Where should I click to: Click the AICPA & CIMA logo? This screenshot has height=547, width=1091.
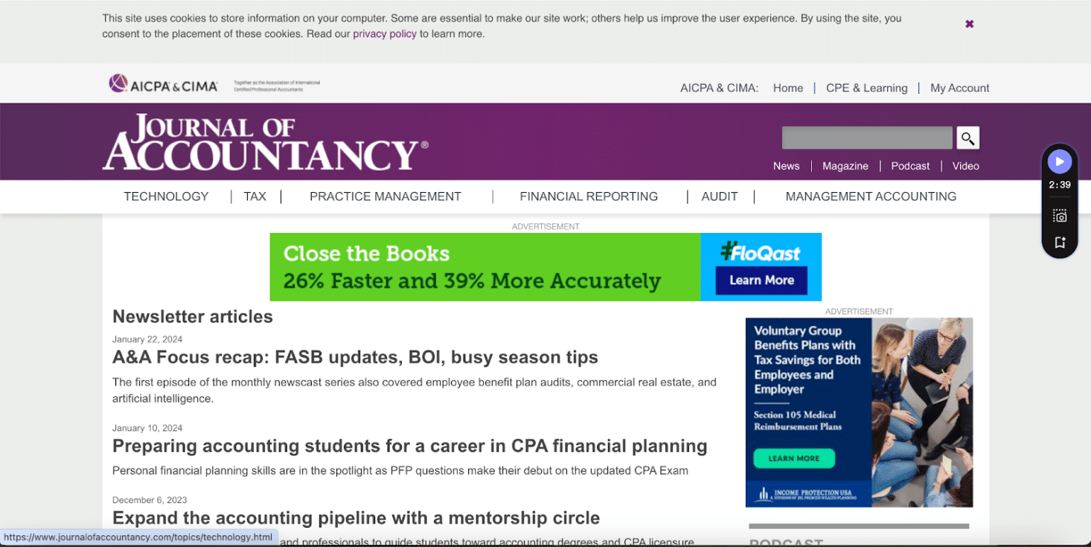pyautogui.click(x=162, y=83)
